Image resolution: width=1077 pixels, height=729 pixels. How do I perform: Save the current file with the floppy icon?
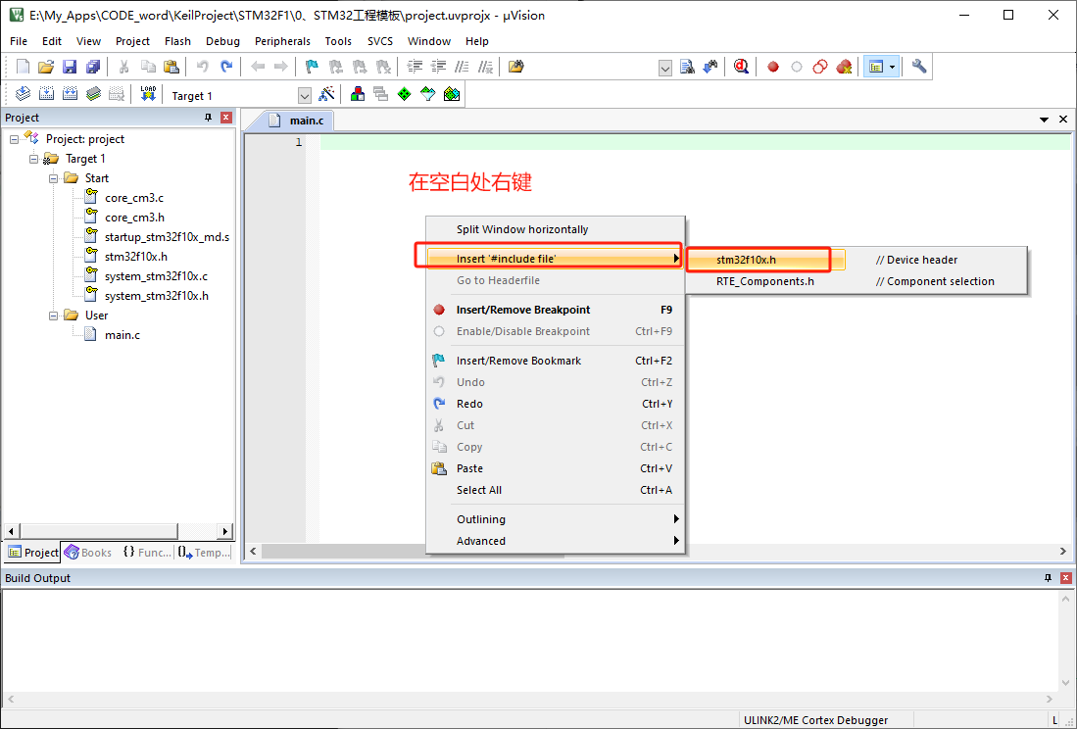(x=70, y=67)
